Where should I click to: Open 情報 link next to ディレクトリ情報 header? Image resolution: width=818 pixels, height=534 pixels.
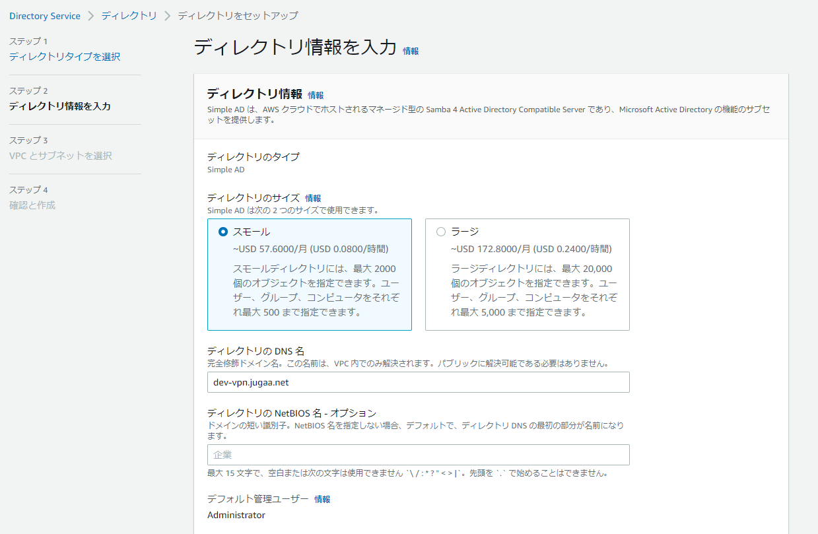point(316,95)
